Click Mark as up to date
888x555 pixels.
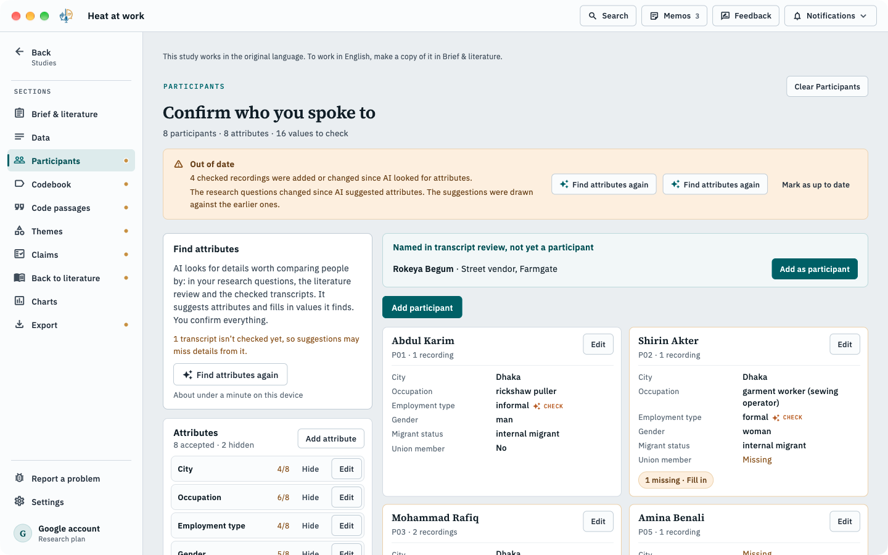815,184
